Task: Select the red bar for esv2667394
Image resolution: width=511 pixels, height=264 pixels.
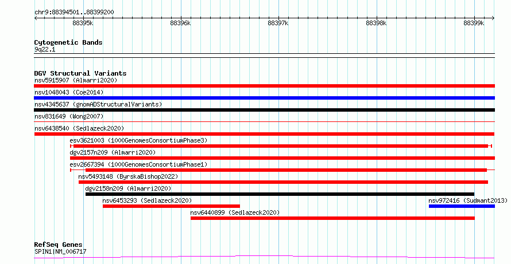Action: (282, 170)
